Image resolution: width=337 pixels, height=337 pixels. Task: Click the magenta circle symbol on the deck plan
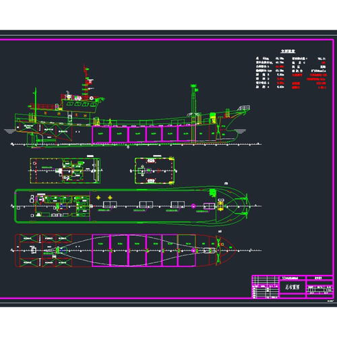click(x=193, y=206)
